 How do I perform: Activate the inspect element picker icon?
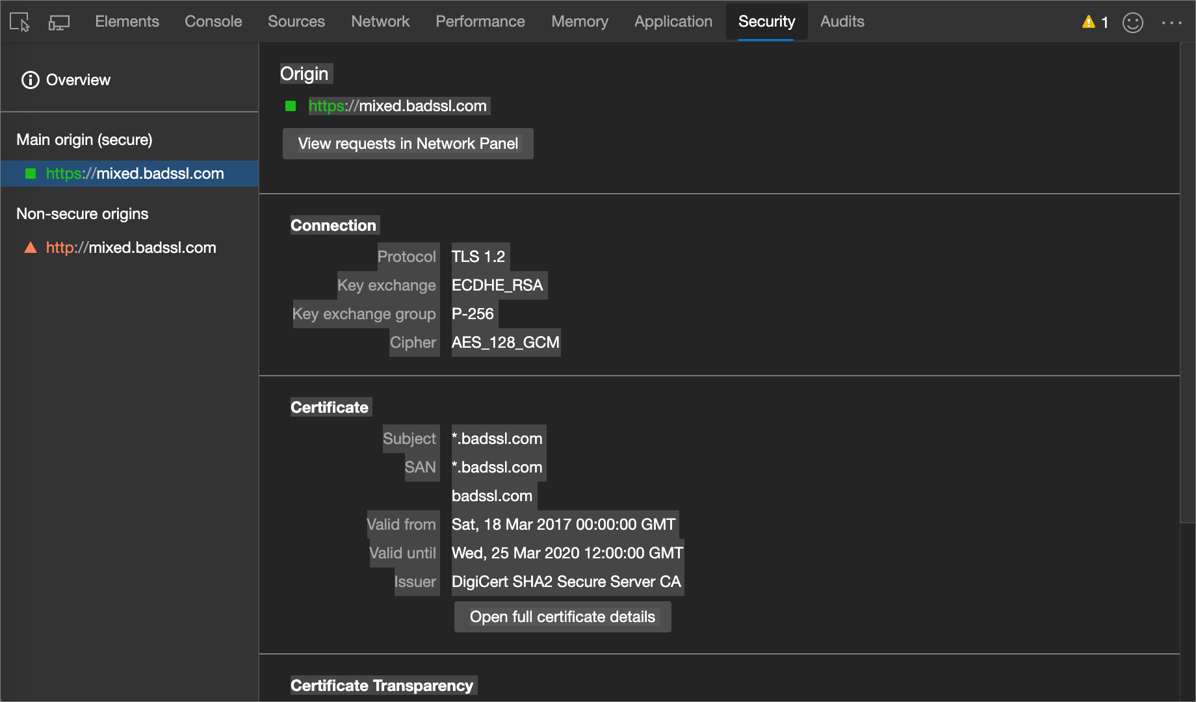[19, 22]
